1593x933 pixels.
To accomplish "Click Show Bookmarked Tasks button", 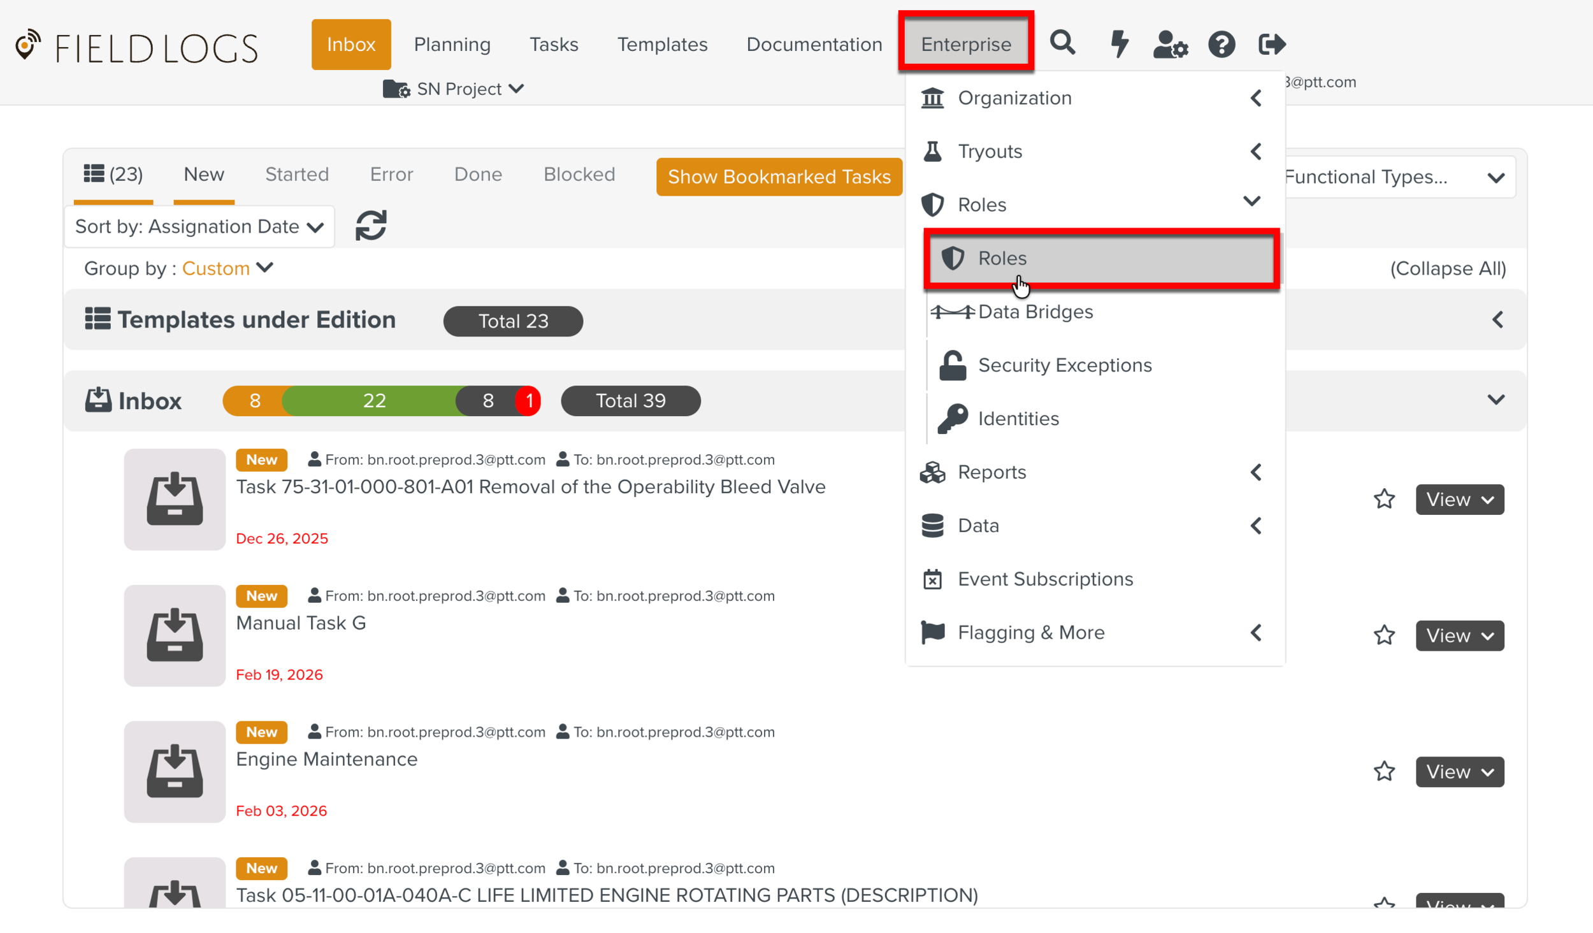I will coord(779,177).
